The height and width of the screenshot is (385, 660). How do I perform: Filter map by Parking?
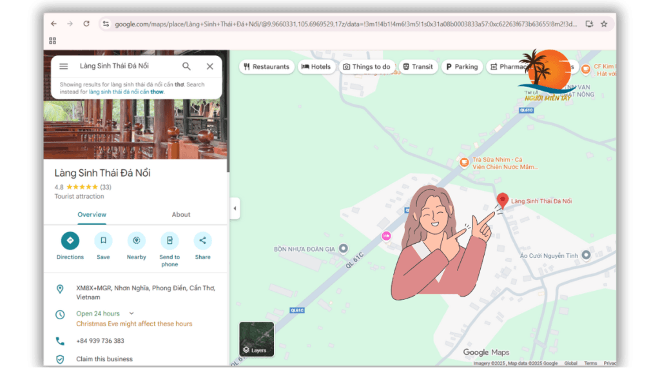[462, 66]
